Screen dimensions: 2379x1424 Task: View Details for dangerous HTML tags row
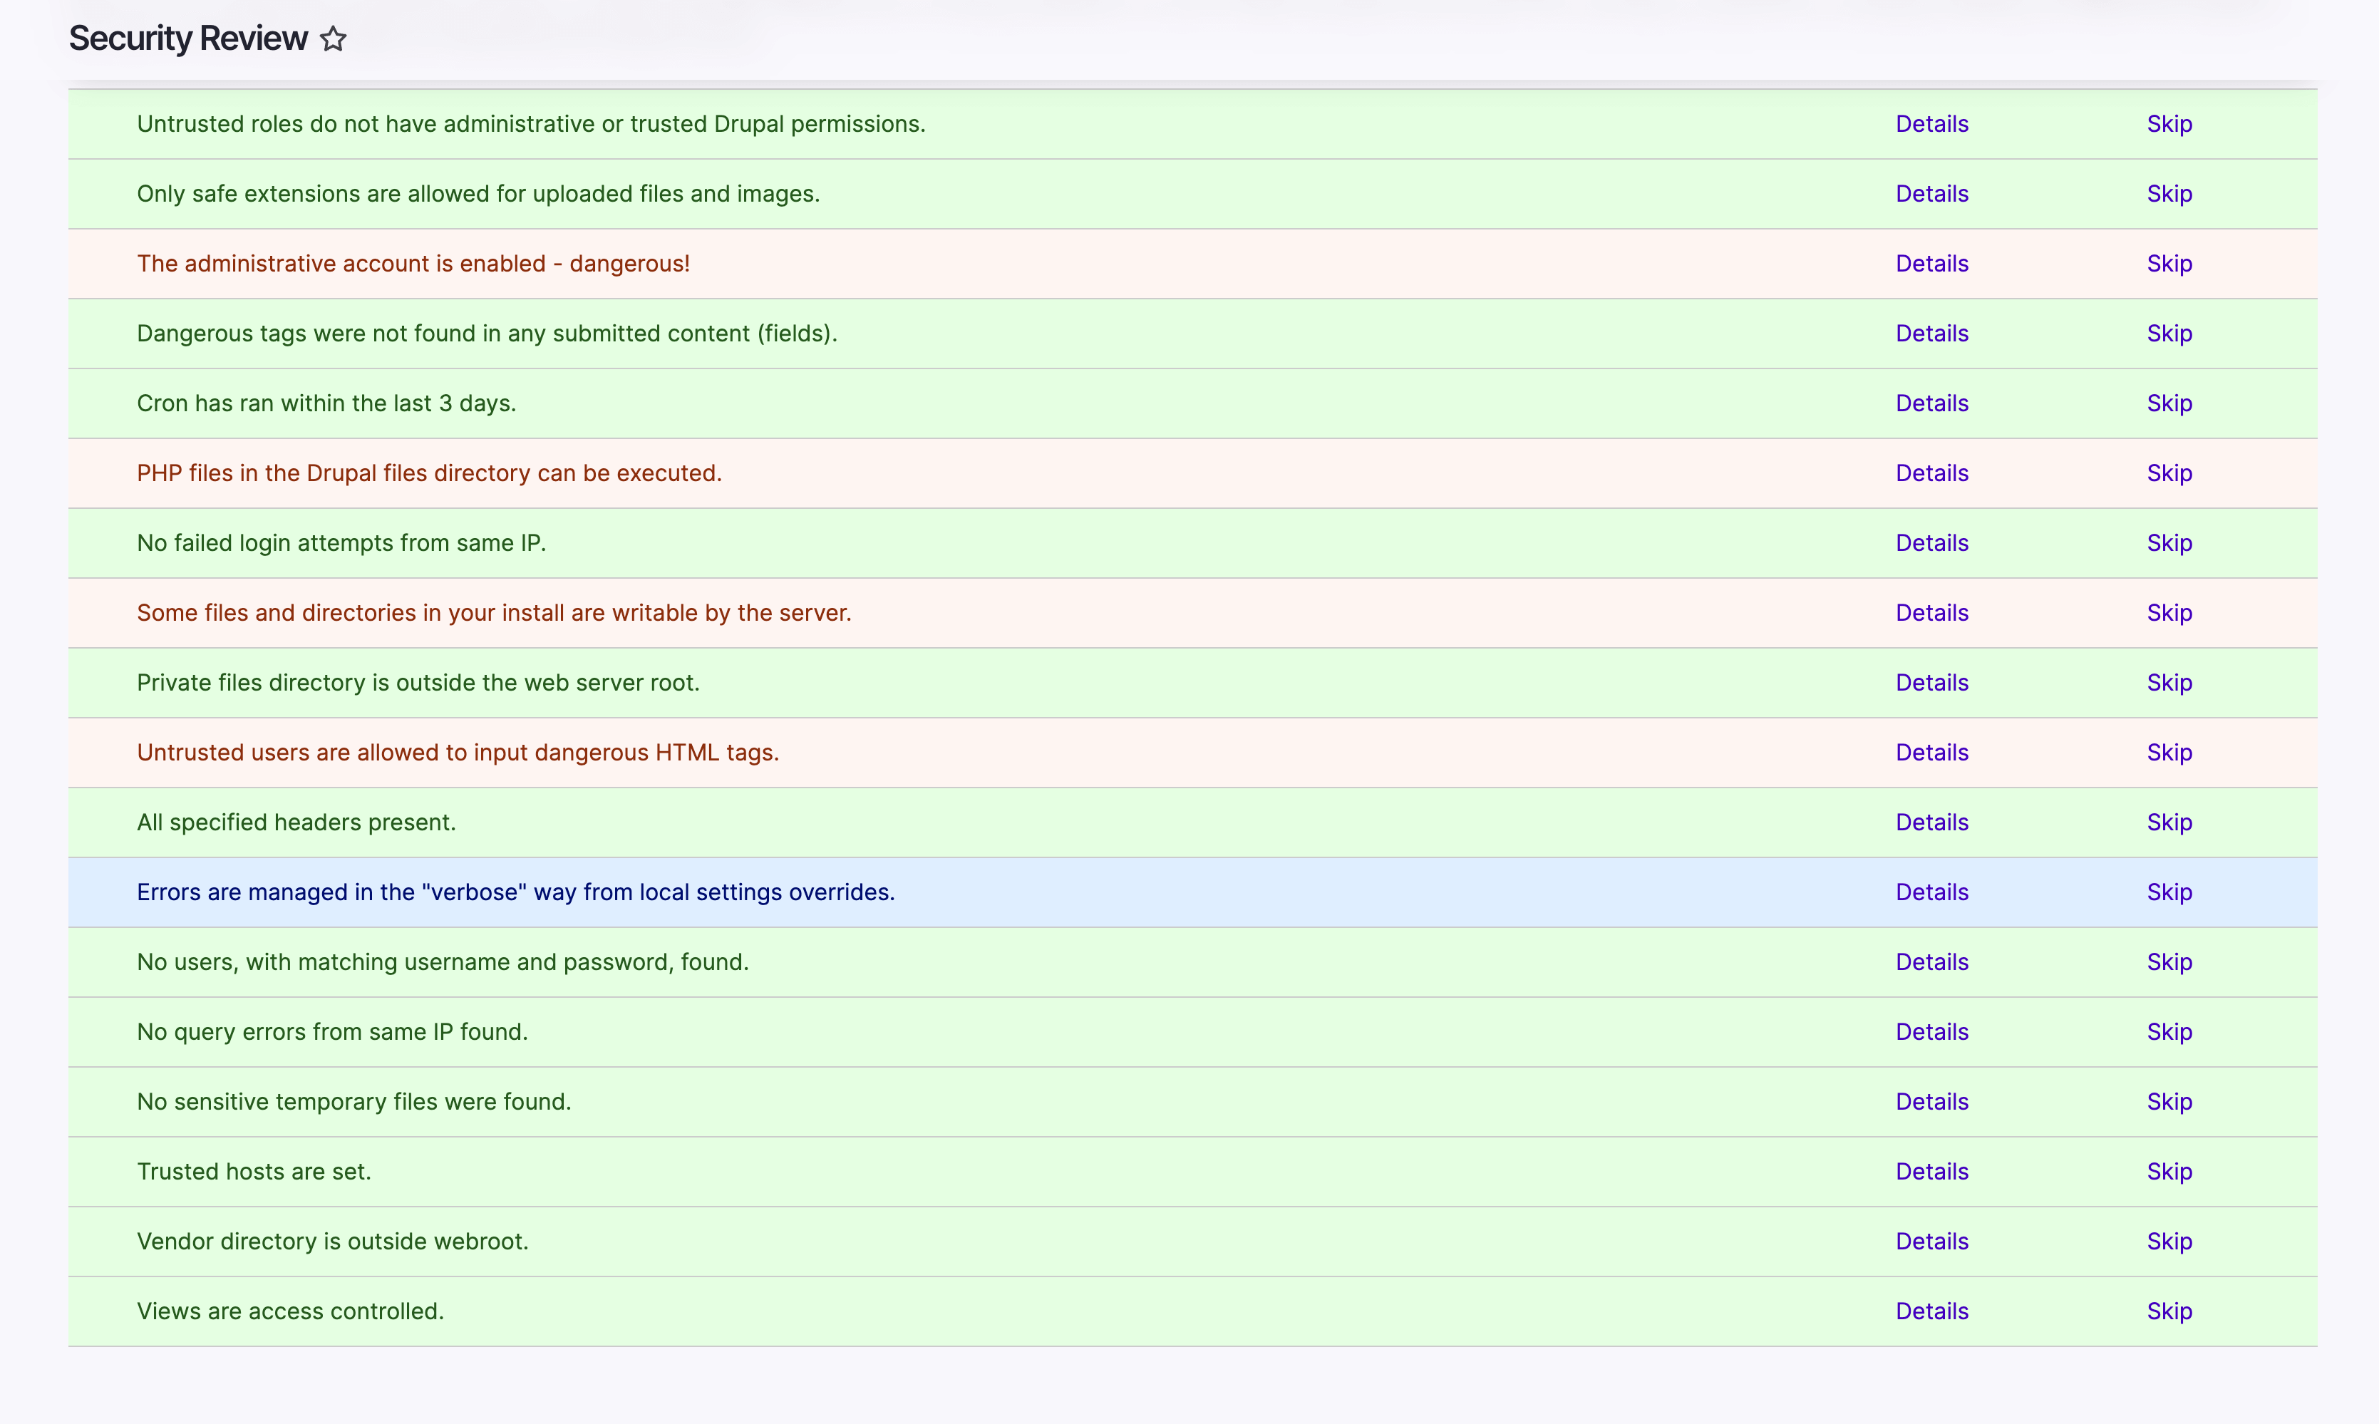click(1930, 751)
